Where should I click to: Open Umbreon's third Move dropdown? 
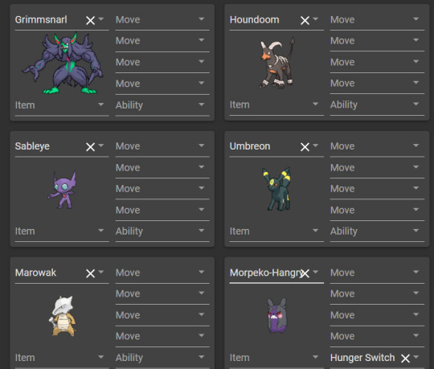377,189
